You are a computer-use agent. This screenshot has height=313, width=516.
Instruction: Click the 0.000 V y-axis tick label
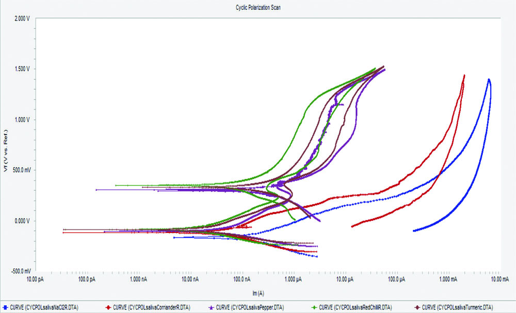point(23,221)
